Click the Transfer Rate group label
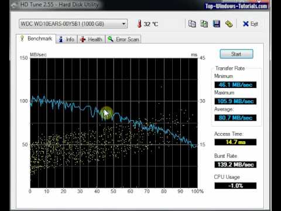 pyautogui.click(x=230, y=69)
